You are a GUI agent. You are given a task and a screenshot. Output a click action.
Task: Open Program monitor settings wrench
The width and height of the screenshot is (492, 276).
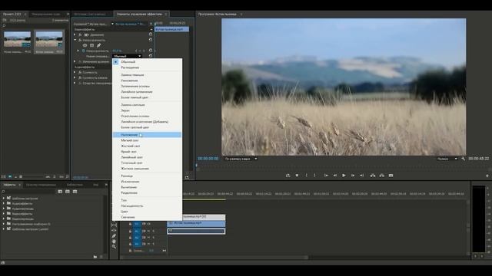(463, 159)
